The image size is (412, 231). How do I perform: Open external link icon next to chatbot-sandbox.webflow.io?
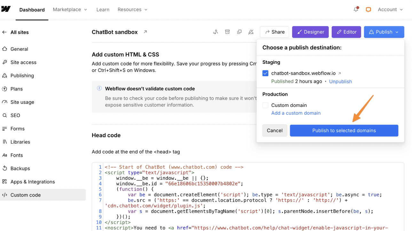pyautogui.click(x=340, y=73)
